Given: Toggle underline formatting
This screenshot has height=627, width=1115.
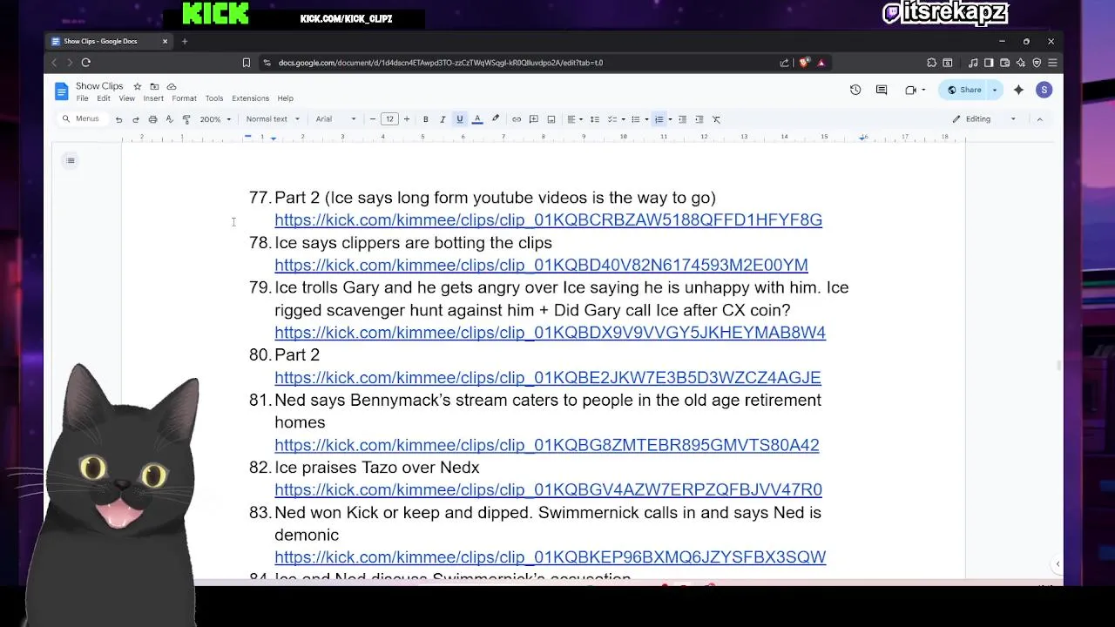Looking at the screenshot, I should tap(460, 119).
